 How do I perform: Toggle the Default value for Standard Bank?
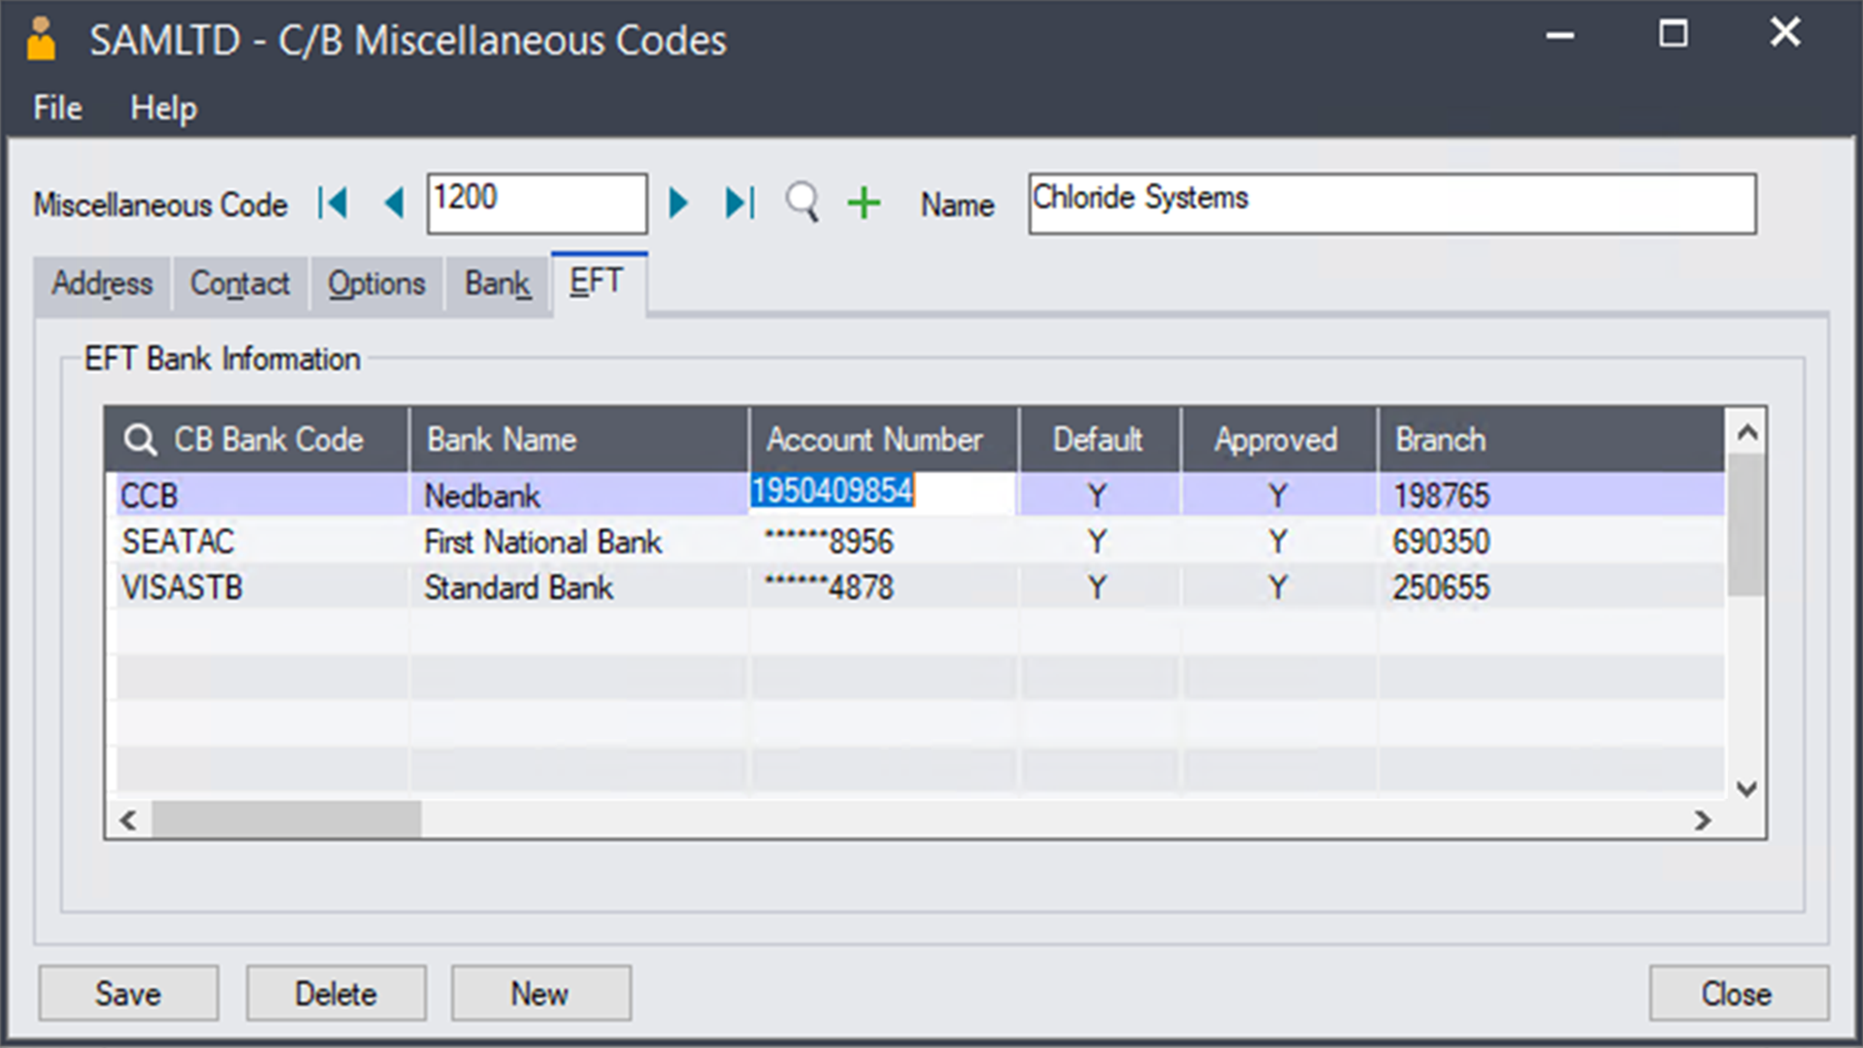pos(1097,586)
